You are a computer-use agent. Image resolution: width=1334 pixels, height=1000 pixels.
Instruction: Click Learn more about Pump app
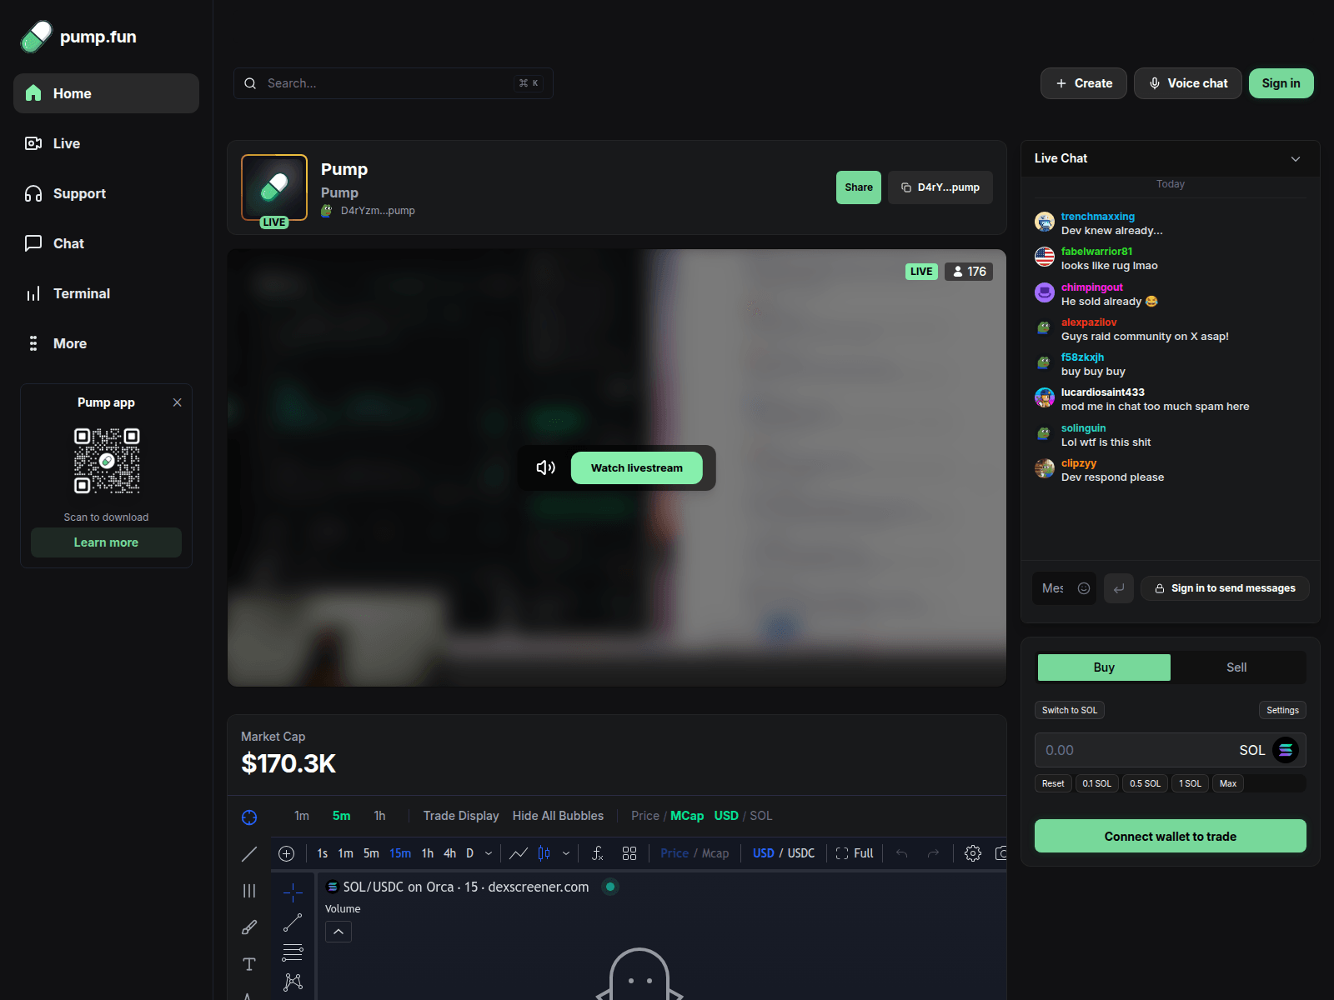(x=106, y=542)
